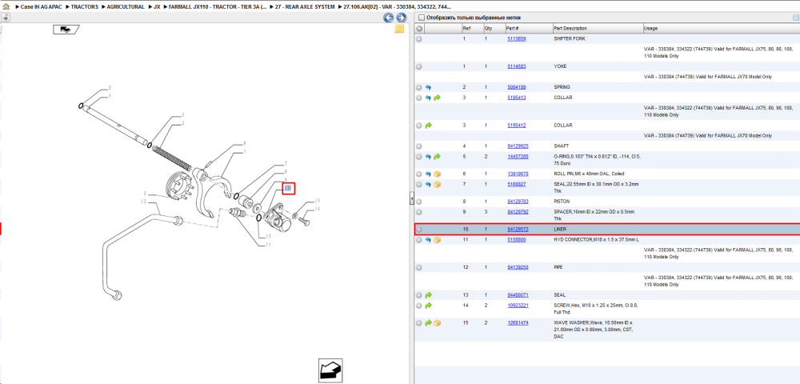Click grey plus icon in SPACER row

click(419, 212)
